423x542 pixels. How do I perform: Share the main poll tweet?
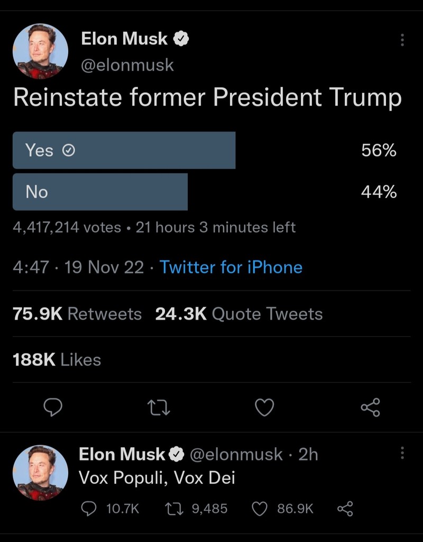[370, 407]
